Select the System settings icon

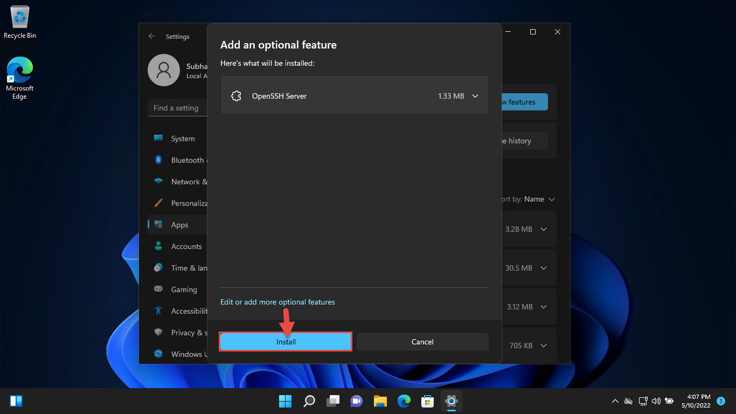159,138
